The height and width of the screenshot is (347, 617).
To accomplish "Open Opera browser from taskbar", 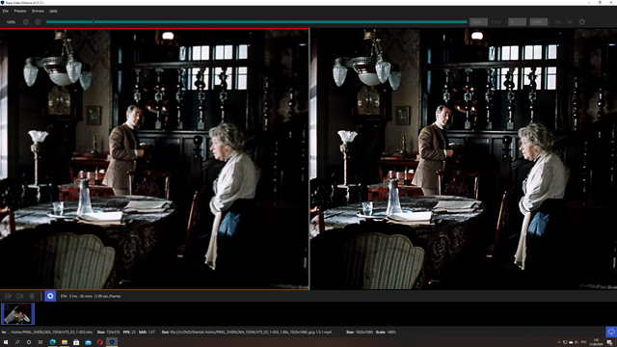I will point(100,342).
